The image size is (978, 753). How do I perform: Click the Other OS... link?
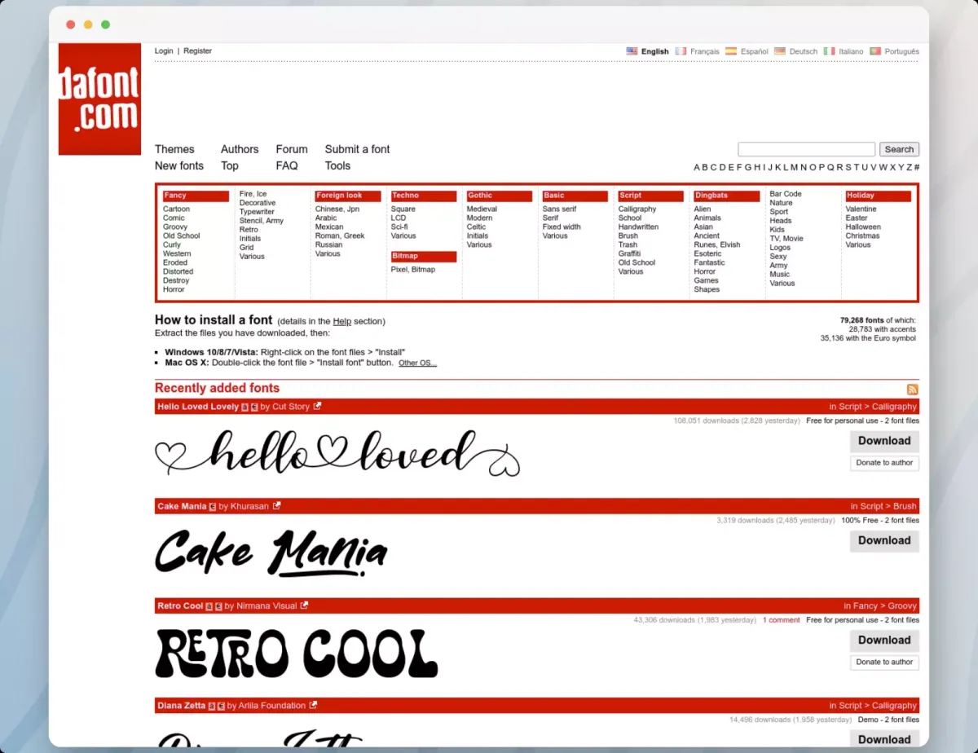[x=417, y=363]
